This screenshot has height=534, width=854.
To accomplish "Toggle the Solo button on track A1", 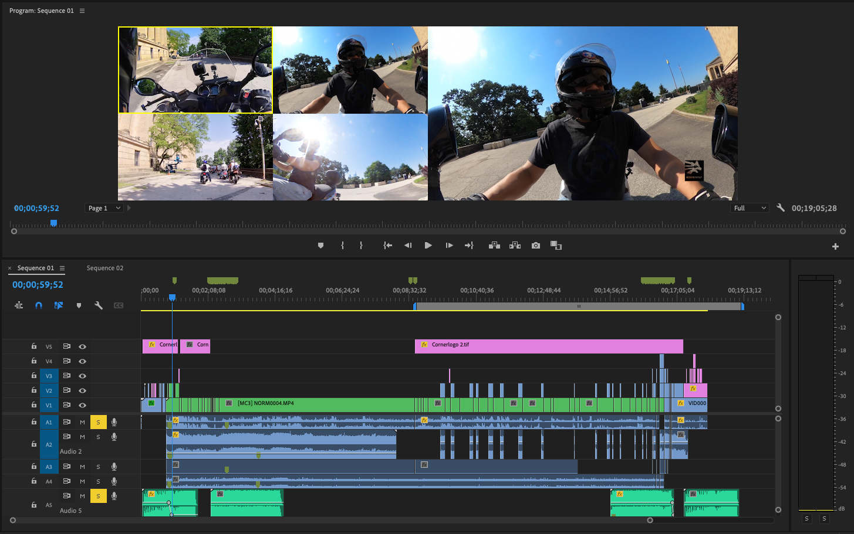I will tap(98, 422).
